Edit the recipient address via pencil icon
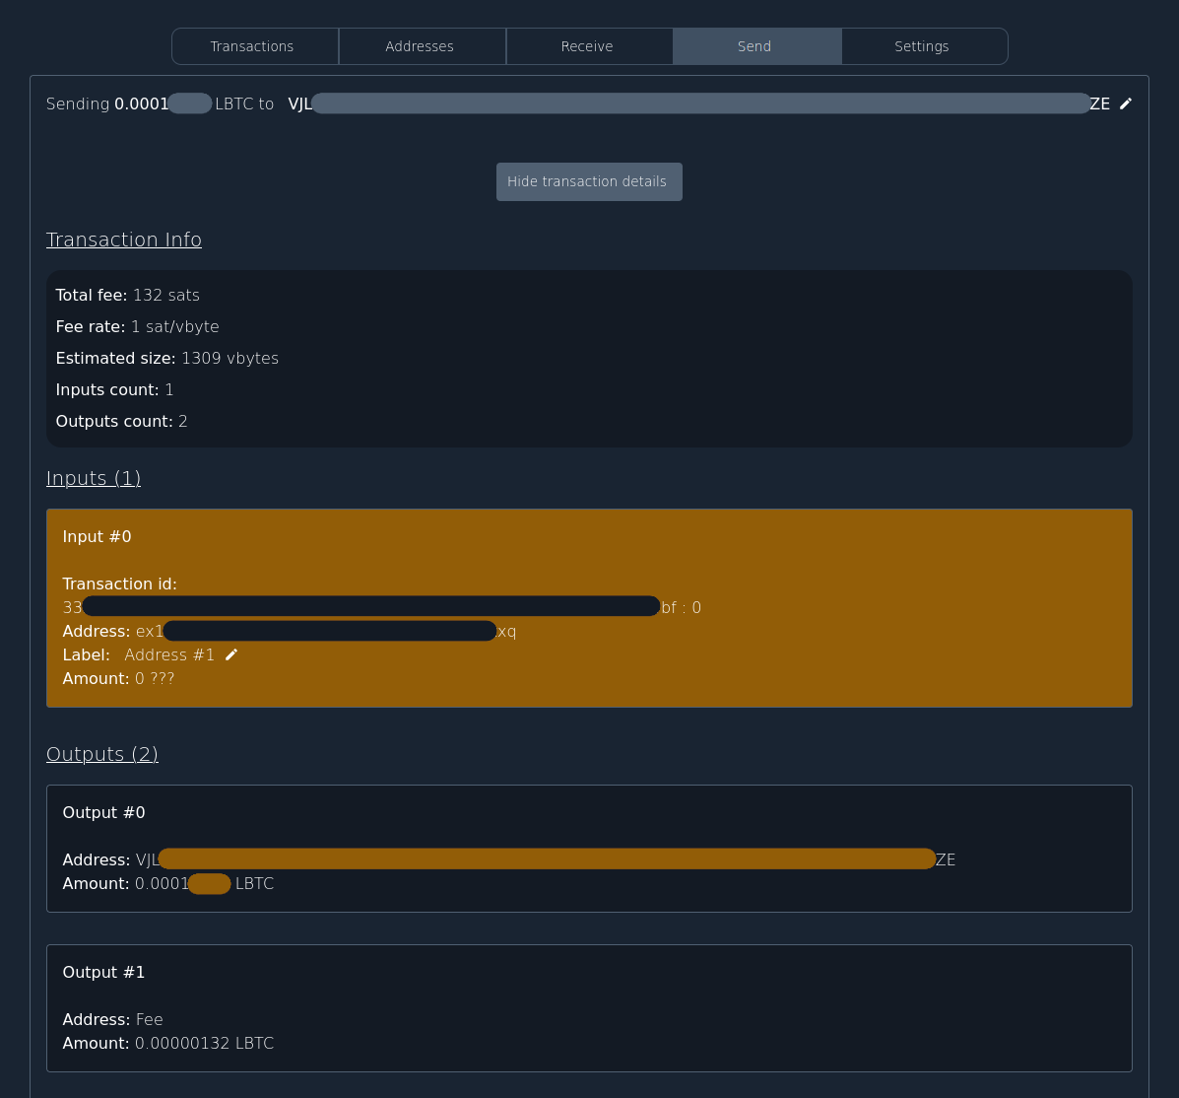 [1125, 103]
